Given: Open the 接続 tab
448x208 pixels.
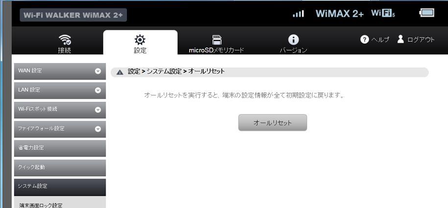Looking at the screenshot, I should click(65, 42).
